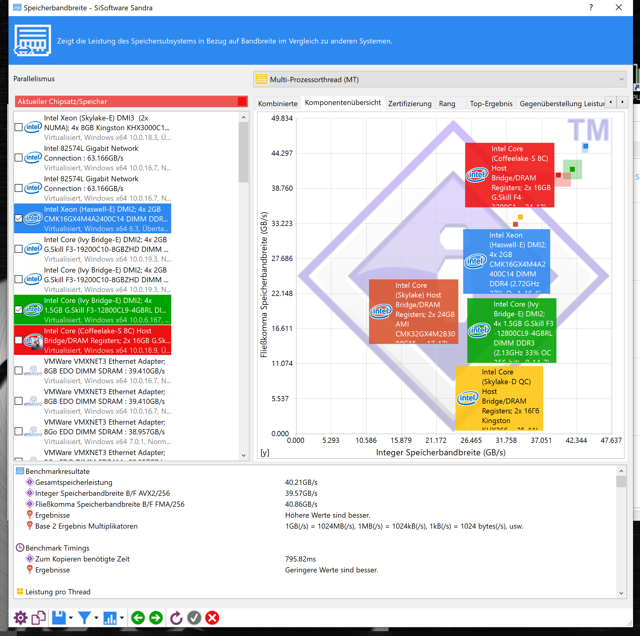
Task: Uncheck Intel Xeon Haswell-E entry checkbox
Action: 19,219
